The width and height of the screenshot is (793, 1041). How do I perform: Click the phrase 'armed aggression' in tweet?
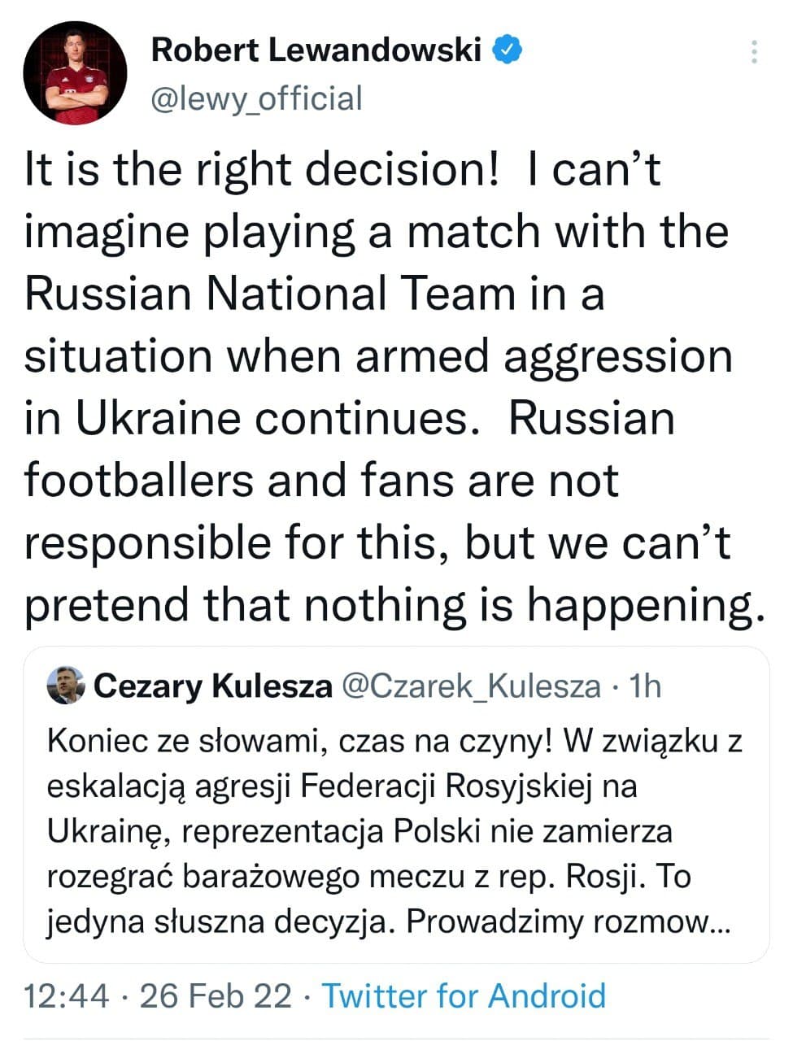(543, 357)
